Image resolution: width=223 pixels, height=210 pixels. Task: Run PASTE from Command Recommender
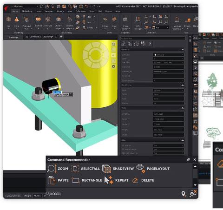58,180
